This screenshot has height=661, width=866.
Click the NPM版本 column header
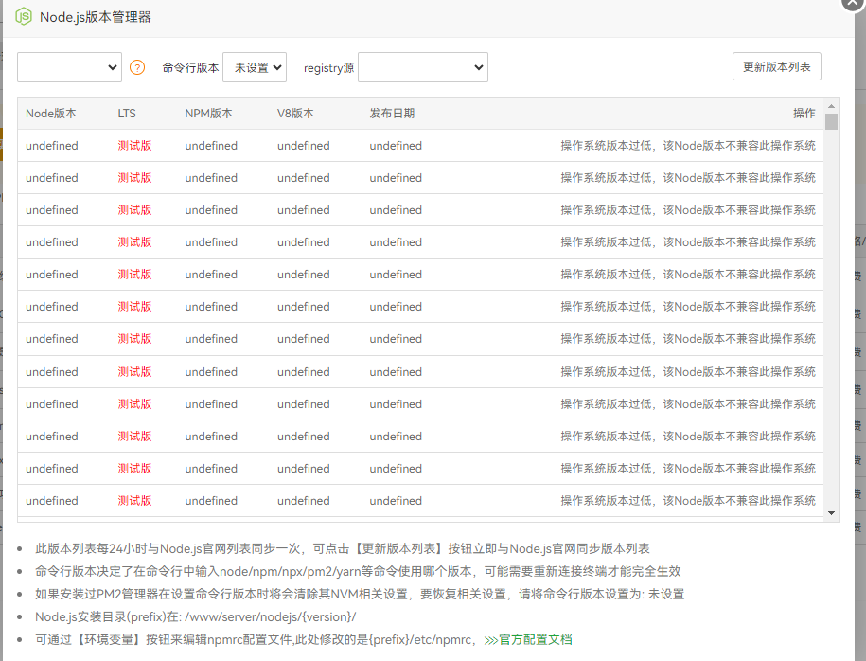(209, 114)
